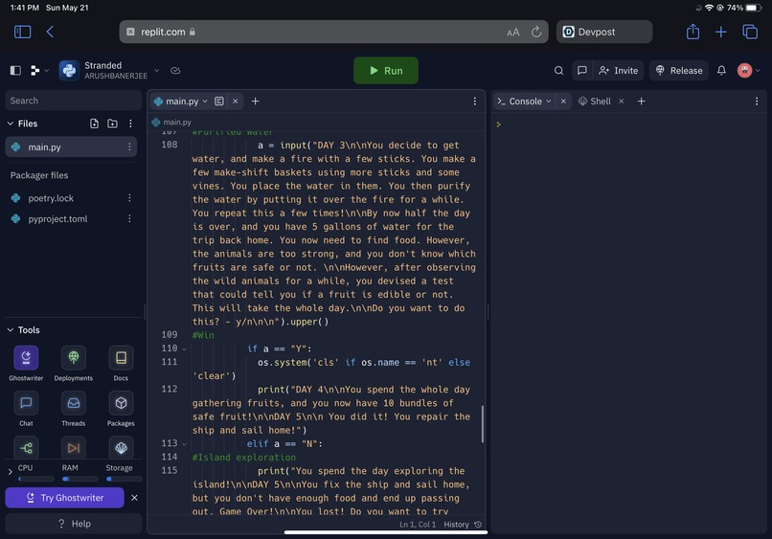Open the Docs tool
The width and height of the screenshot is (772, 539).
coord(121,363)
